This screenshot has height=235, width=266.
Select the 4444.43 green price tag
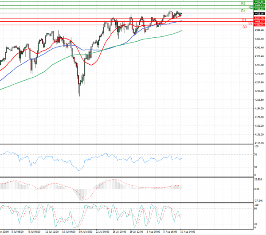(x=259, y=5)
